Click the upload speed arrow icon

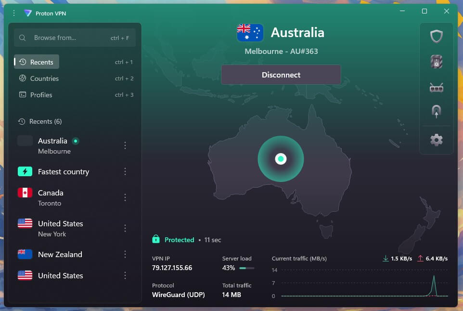[420, 259]
